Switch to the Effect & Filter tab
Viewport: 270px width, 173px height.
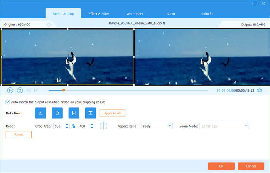(98, 14)
